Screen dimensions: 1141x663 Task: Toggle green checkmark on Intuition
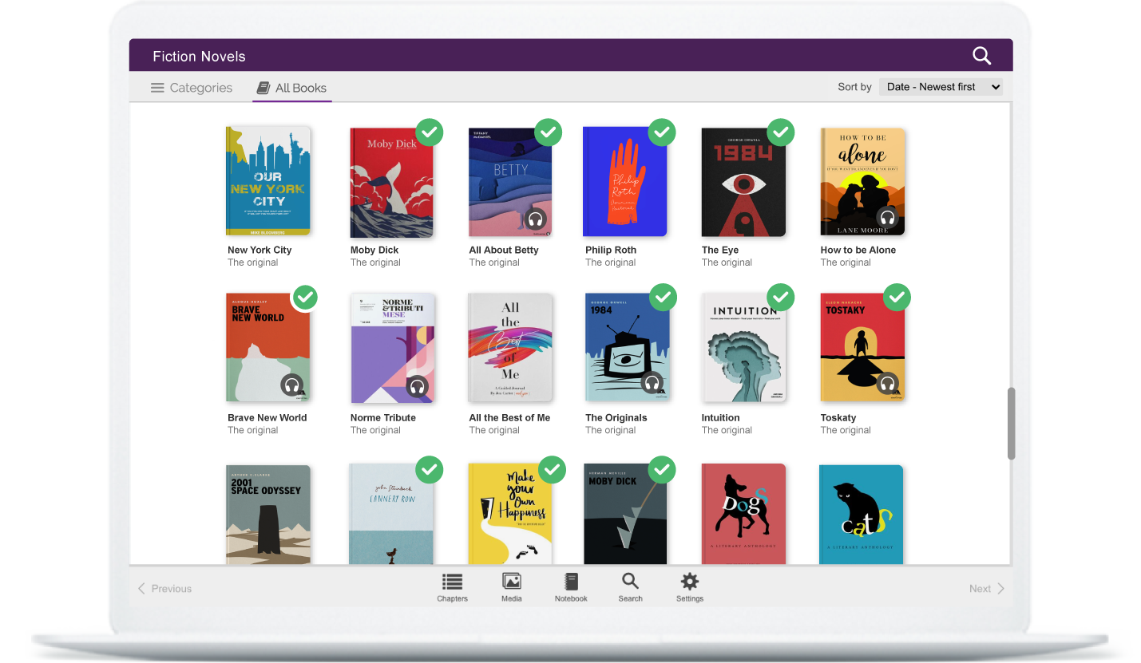click(x=780, y=298)
